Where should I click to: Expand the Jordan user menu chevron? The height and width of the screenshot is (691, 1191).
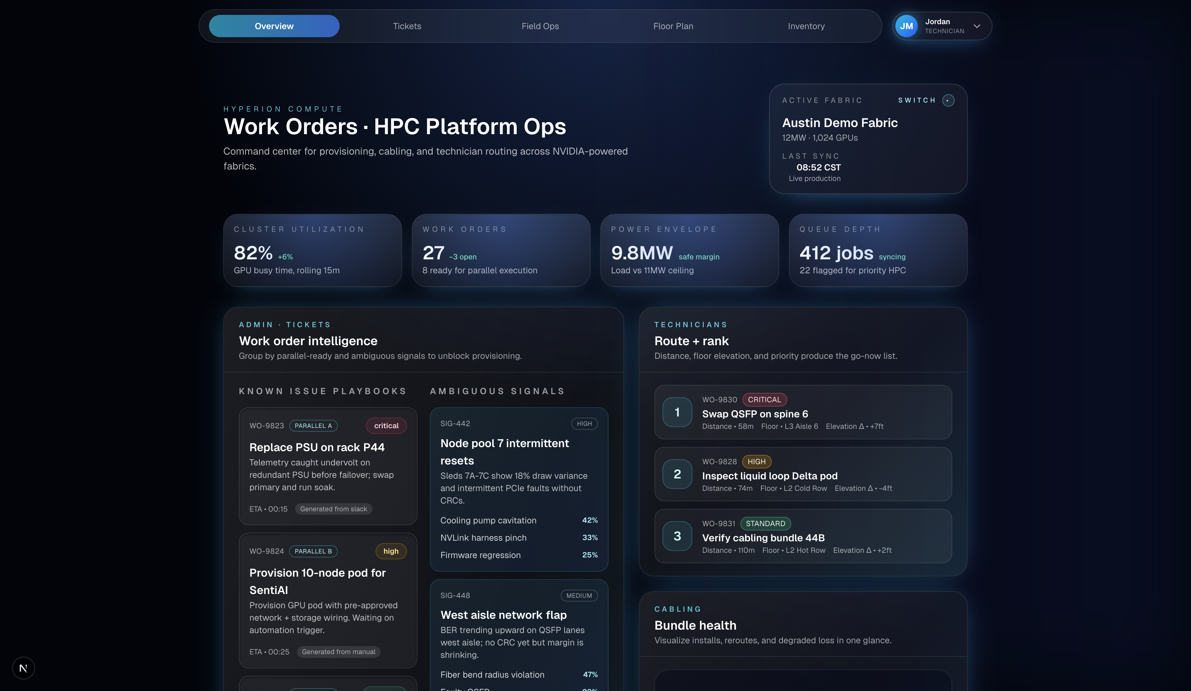(x=976, y=26)
